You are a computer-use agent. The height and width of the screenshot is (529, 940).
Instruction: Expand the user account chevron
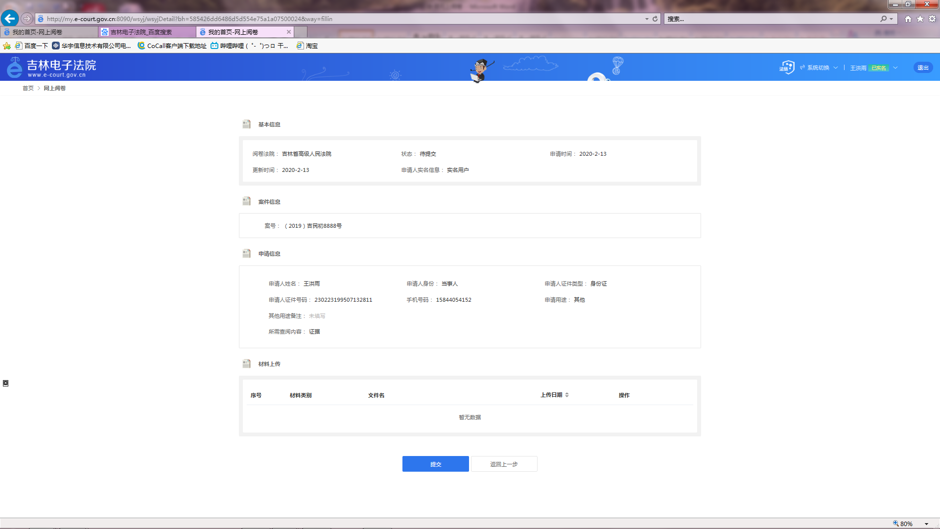895,68
